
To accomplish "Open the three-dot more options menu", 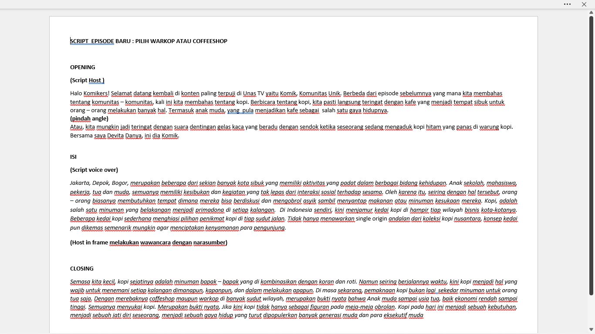I will click(567, 4).
